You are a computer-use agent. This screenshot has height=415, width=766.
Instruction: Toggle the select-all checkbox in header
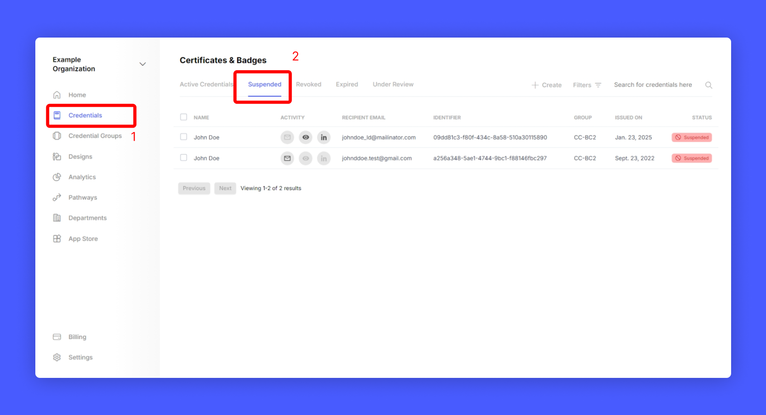[183, 117]
